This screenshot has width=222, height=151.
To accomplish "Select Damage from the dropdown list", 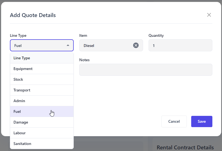I will 21,122.
